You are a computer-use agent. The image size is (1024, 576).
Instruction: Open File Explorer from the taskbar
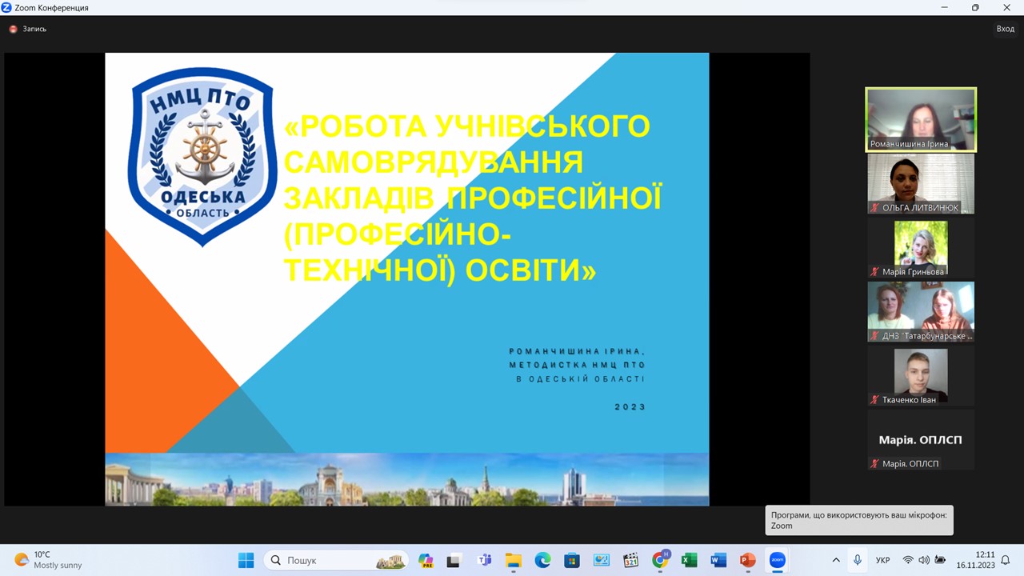[513, 560]
